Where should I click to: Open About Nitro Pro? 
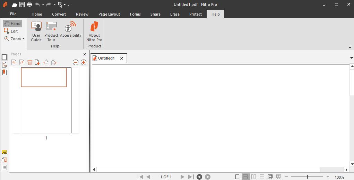[94, 31]
